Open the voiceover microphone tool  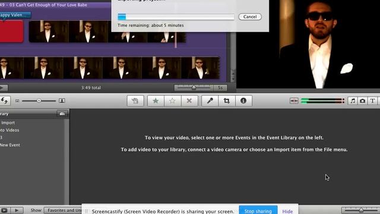tap(210, 100)
